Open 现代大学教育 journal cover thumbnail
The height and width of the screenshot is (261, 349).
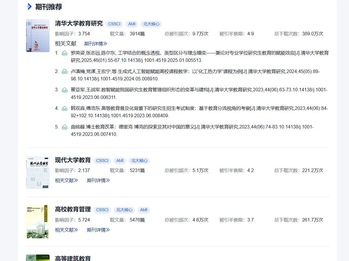click(38, 172)
